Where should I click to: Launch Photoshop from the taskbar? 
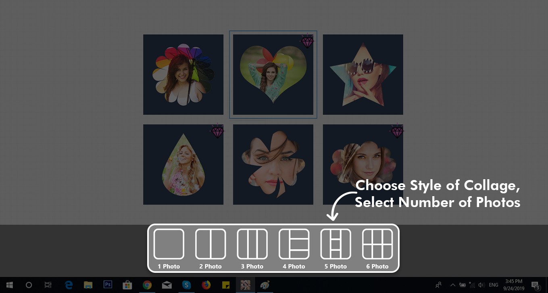(x=108, y=285)
